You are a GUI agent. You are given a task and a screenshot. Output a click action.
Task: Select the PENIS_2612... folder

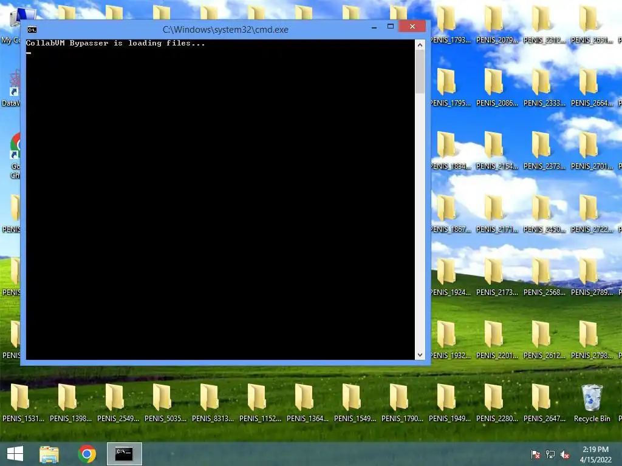(x=545, y=340)
